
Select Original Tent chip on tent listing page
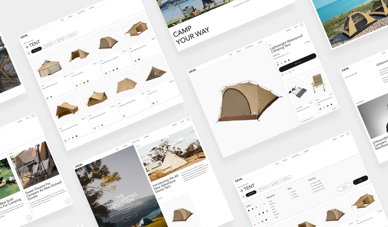tap(36, 50)
